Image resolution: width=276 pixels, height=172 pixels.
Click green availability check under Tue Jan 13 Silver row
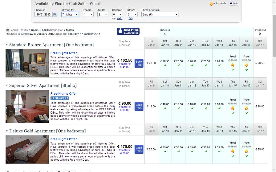pos(205,108)
